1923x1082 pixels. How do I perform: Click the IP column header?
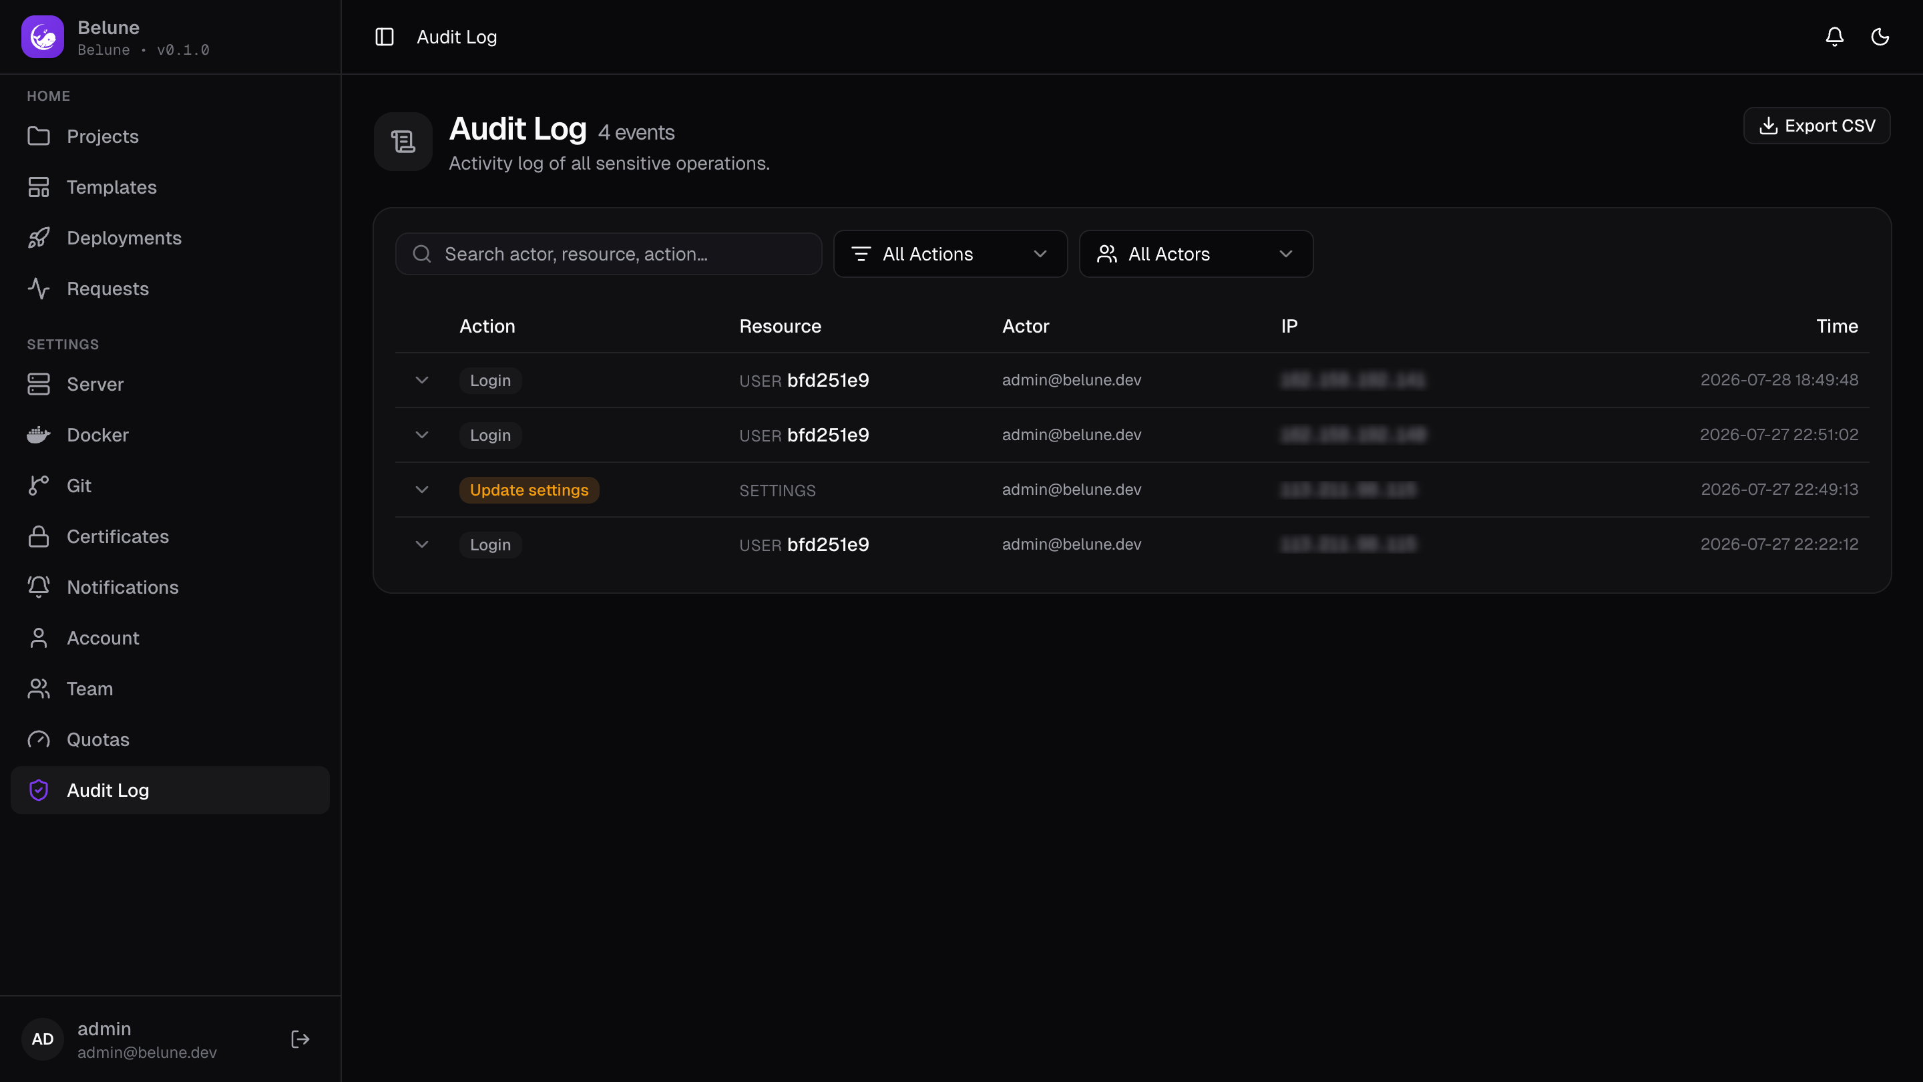[x=1289, y=325]
